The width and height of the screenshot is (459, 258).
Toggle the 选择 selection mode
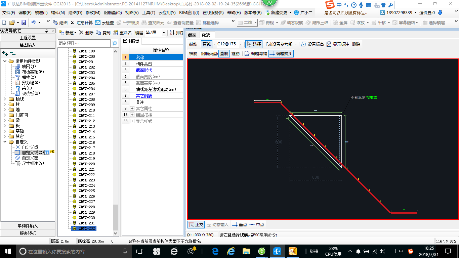coord(253,44)
